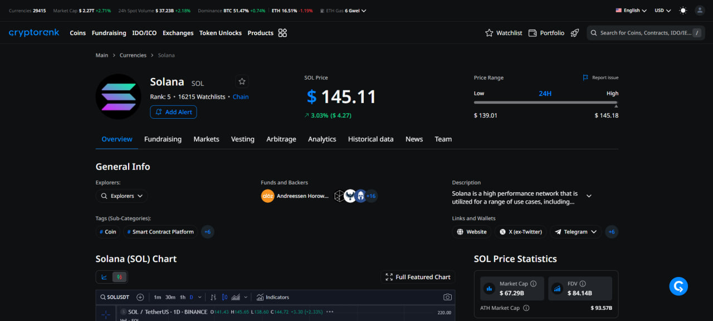Open Portfolio from the header
This screenshot has height=321, width=713.
(546, 33)
